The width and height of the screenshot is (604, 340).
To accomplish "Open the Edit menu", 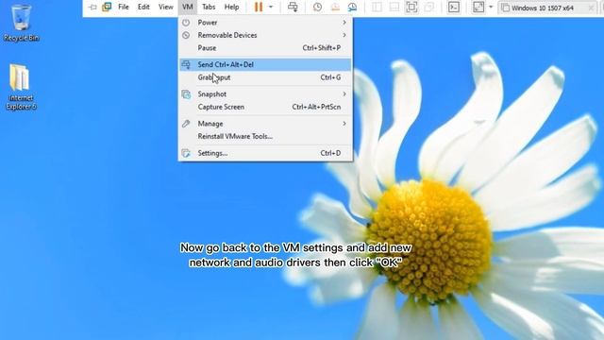I will click(x=143, y=7).
